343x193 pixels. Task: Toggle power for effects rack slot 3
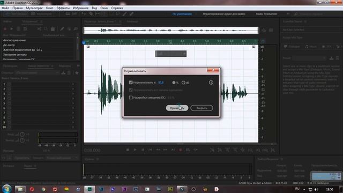(x=9, y=94)
